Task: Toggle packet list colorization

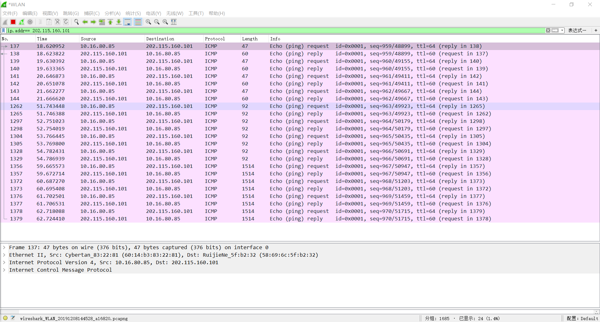Action: click(x=138, y=22)
